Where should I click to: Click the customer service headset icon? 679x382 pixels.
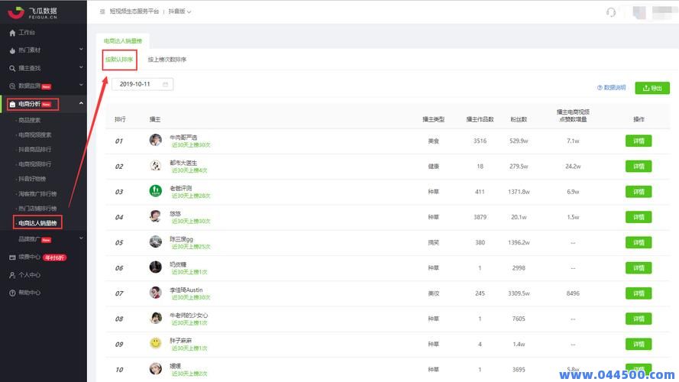point(610,12)
